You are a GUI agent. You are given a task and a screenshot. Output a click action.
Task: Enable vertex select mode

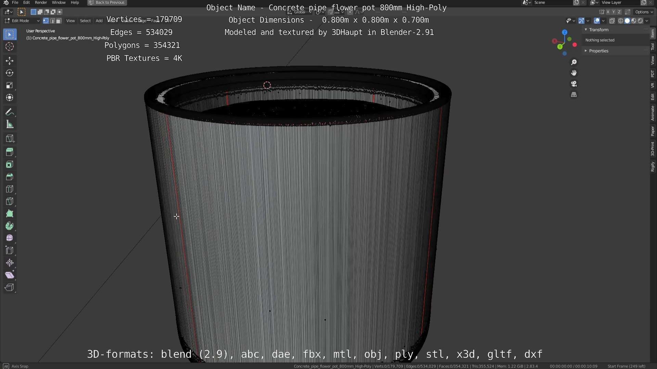tap(46, 21)
